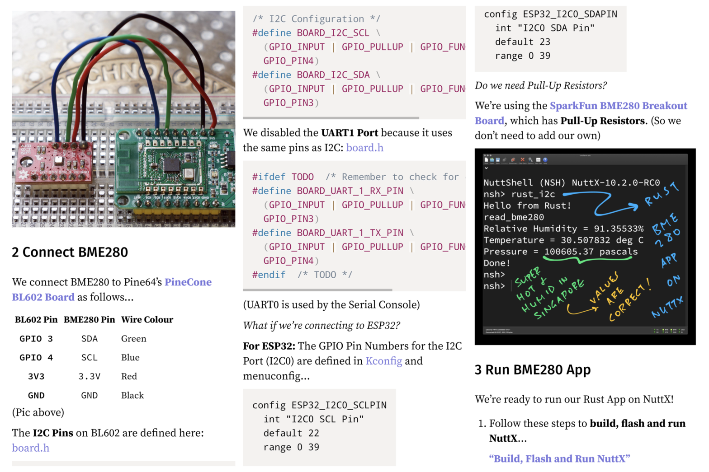Click the "Blue" wire colour cell

click(130, 358)
